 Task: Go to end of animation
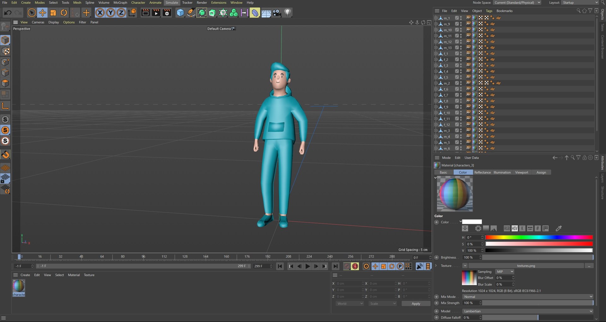[x=336, y=266]
